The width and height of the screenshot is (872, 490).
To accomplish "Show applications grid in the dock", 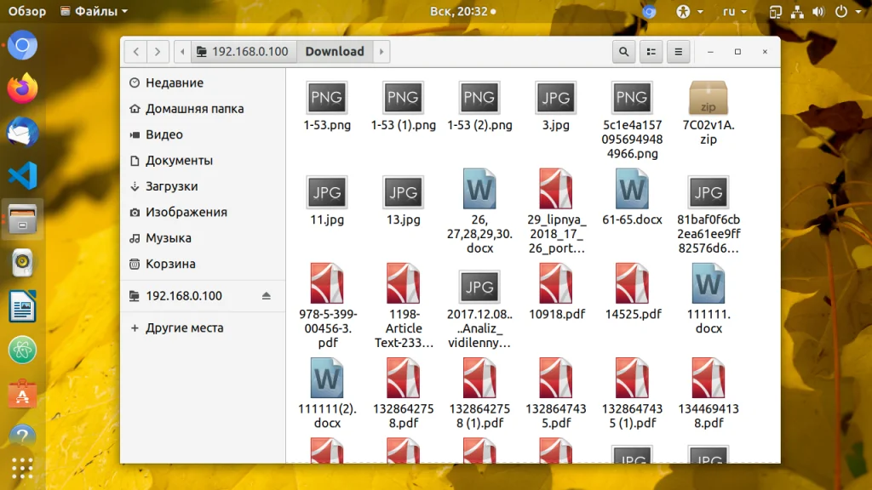I will (x=22, y=469).
